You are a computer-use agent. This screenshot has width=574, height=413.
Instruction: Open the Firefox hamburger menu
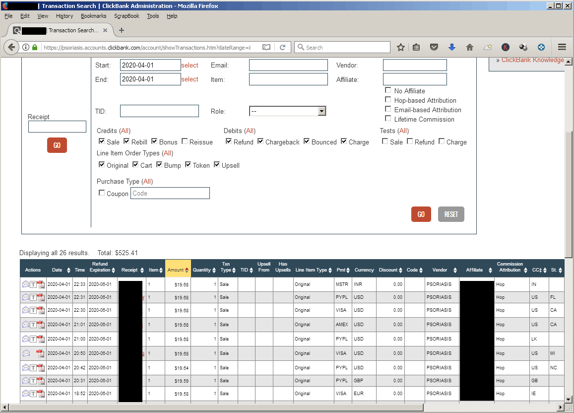562,47
